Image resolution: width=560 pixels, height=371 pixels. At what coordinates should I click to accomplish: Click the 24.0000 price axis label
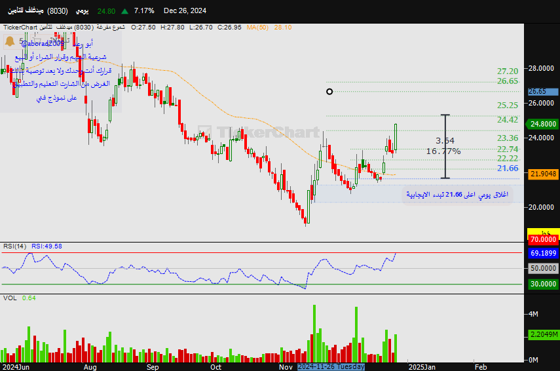[541, 138]
